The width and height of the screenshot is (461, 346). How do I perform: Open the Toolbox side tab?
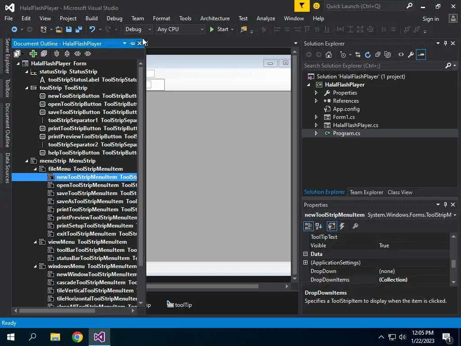(7, 88)
